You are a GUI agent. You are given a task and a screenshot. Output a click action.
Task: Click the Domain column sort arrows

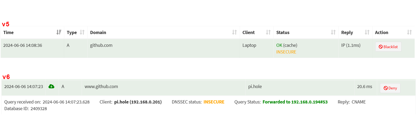pyautogui.click(x=234, y=32)
